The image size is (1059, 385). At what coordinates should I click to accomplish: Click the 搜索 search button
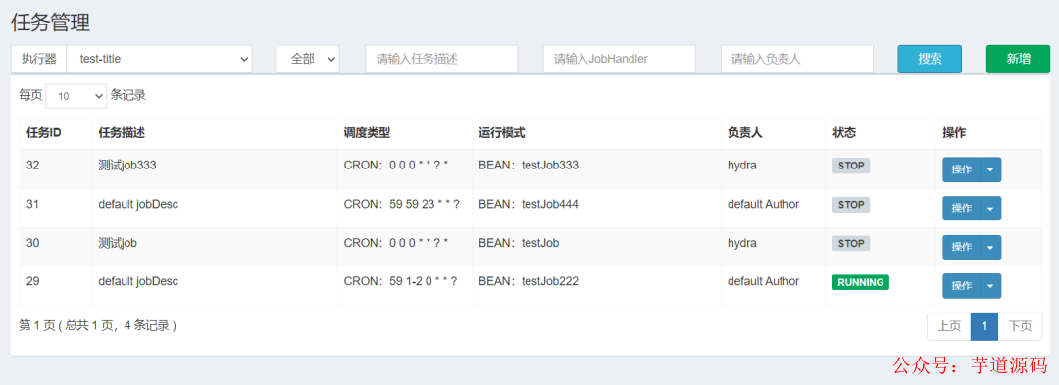(x=930, y=60)
